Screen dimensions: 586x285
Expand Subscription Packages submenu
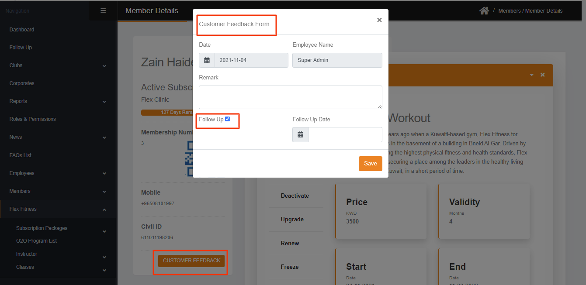104,231
